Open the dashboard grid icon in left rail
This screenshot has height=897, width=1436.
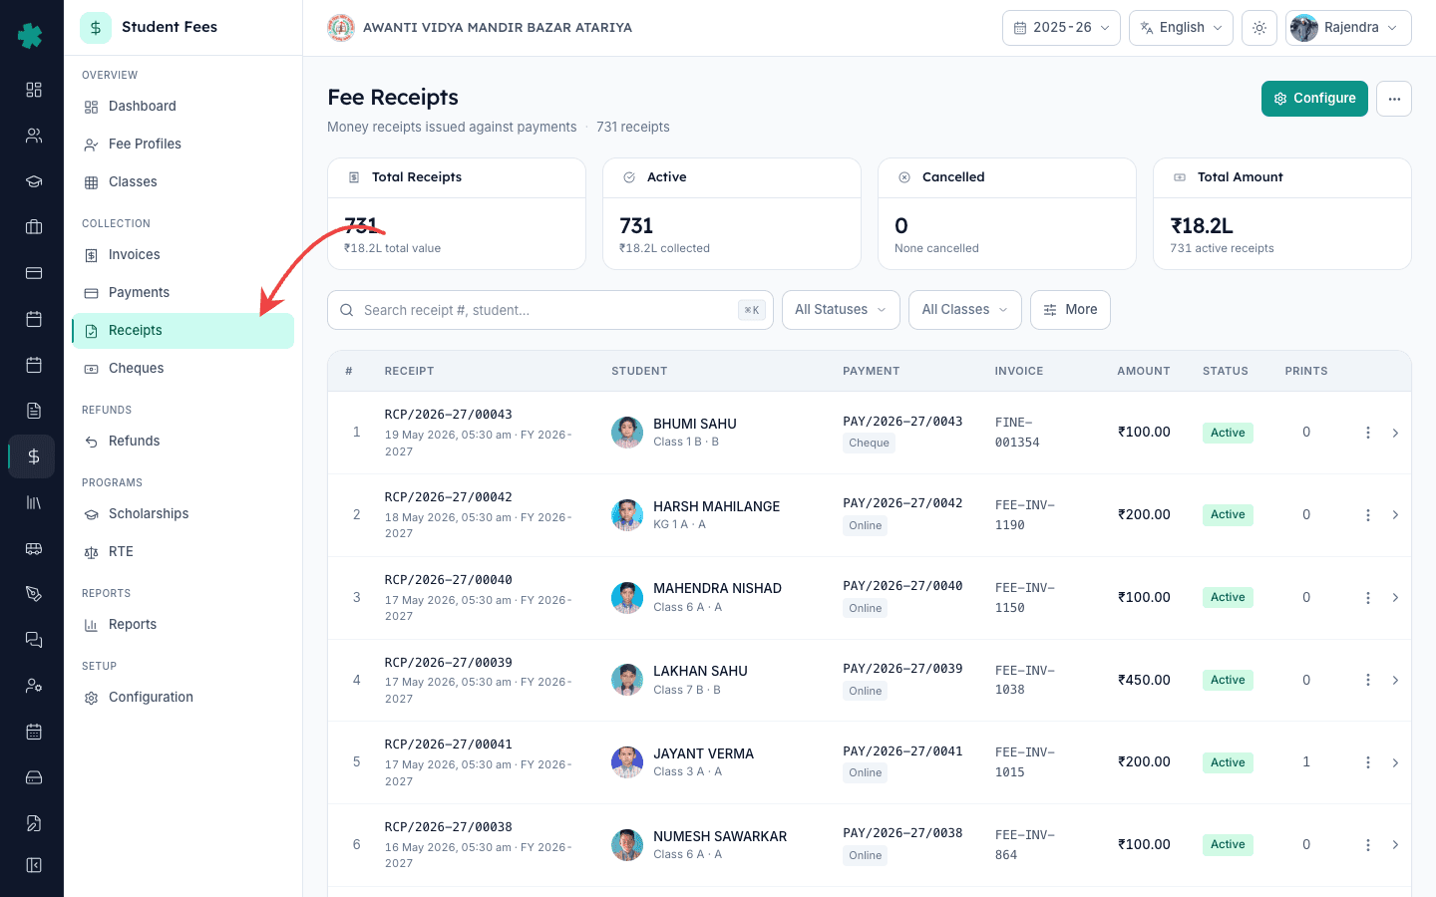[x=34, y=90]
